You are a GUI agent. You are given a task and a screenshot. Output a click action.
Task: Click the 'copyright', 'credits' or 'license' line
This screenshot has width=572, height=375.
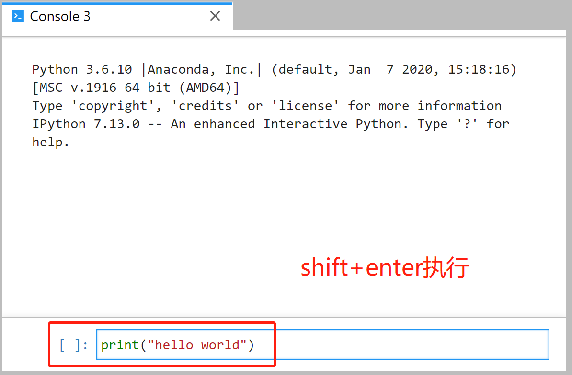267,106
